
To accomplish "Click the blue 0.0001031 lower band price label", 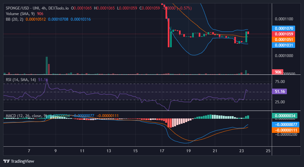I will point(284,45).
